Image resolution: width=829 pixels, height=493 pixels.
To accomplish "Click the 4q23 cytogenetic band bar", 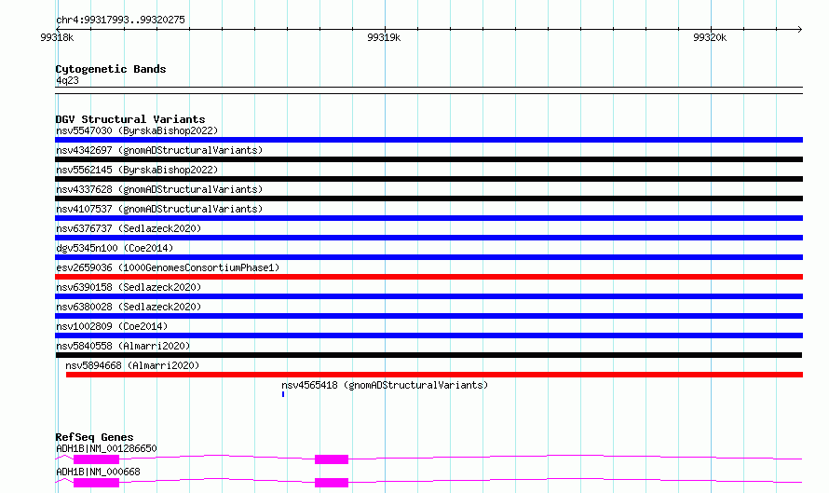I will coord(428,90).
